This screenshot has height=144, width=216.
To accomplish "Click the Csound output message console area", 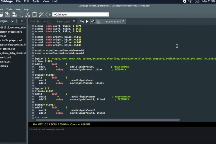I will (122, 136).
